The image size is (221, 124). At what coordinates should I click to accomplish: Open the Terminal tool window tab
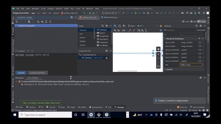51,107
